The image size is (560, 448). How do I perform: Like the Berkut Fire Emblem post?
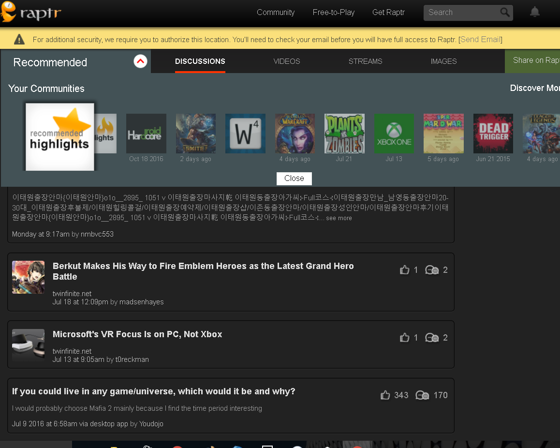[x=405, y=270]
